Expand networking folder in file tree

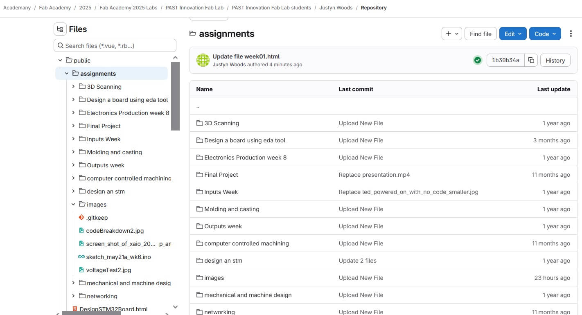point(73,296)
